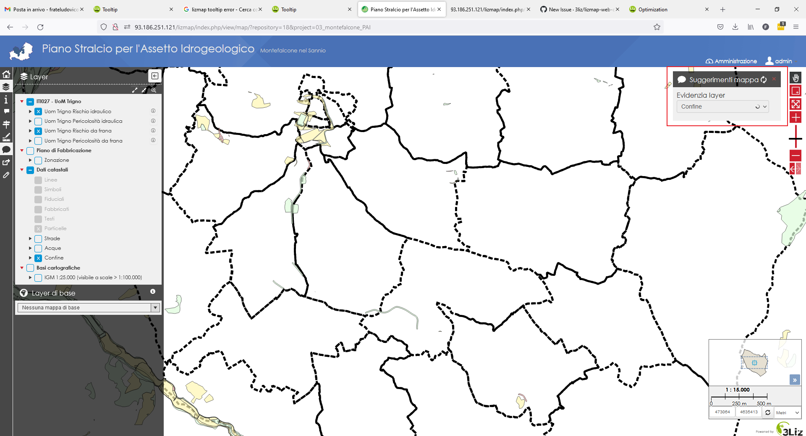The width and height of the screenshot is (806, 436).
Task: Activate the Pan hand tool
Action: [x=796, y=78]
